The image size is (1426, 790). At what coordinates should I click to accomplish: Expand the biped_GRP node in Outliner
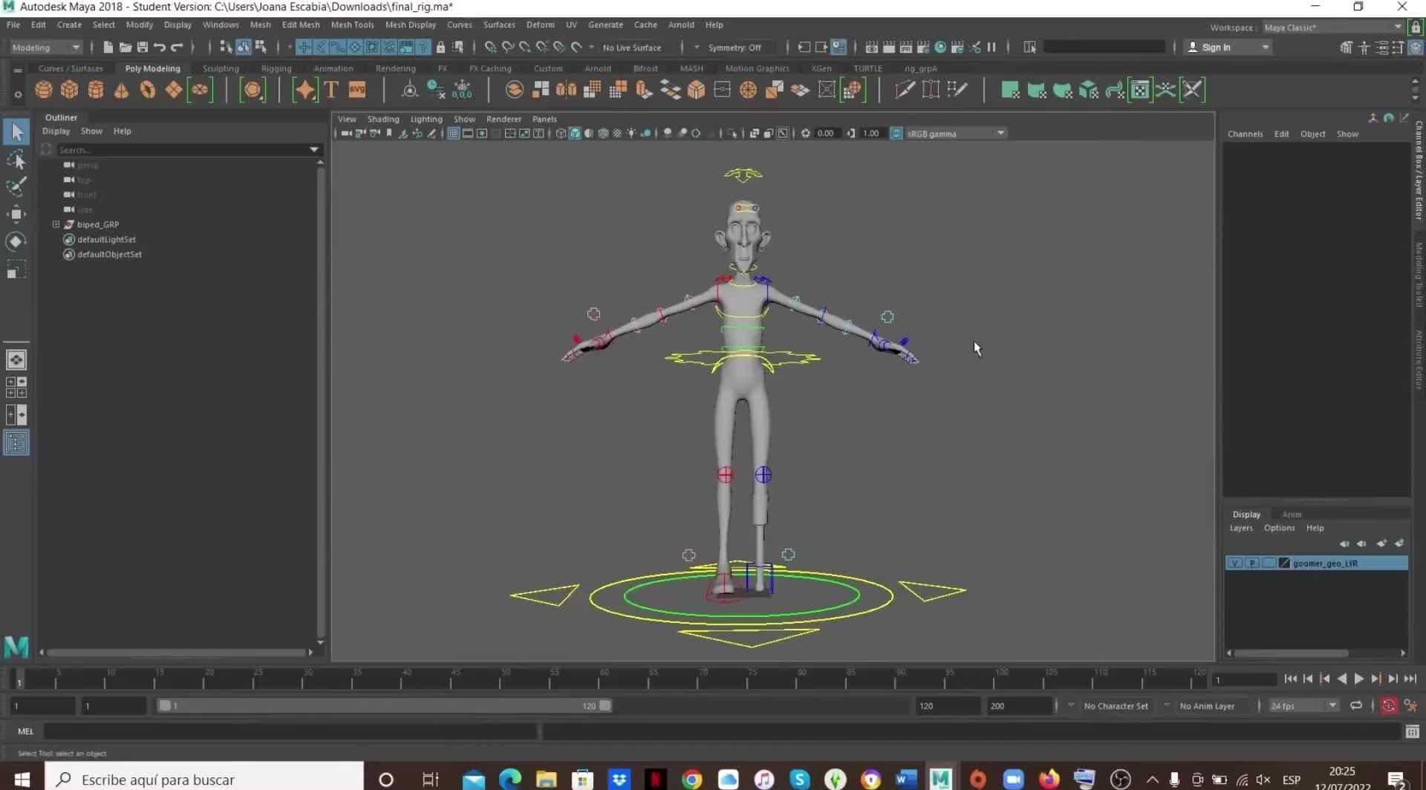(x=56, y=224)
